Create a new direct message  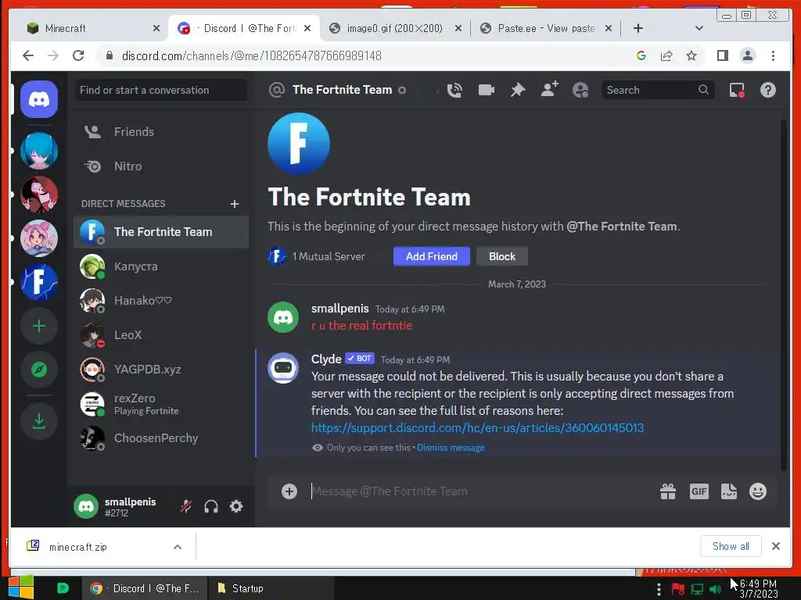235,204
